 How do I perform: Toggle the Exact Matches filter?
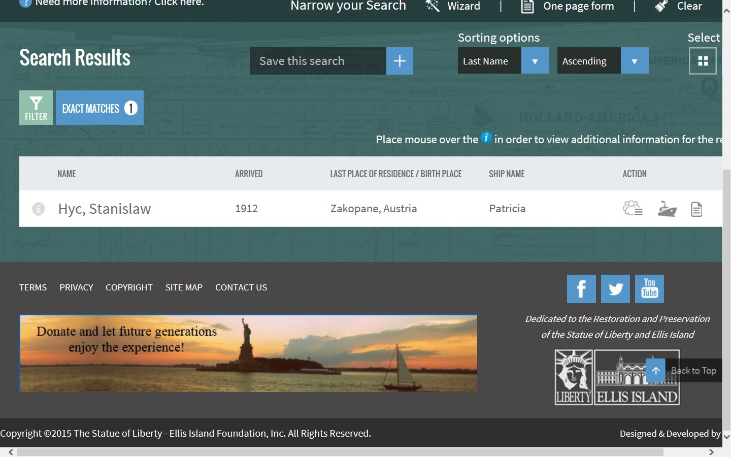(99, 108)
